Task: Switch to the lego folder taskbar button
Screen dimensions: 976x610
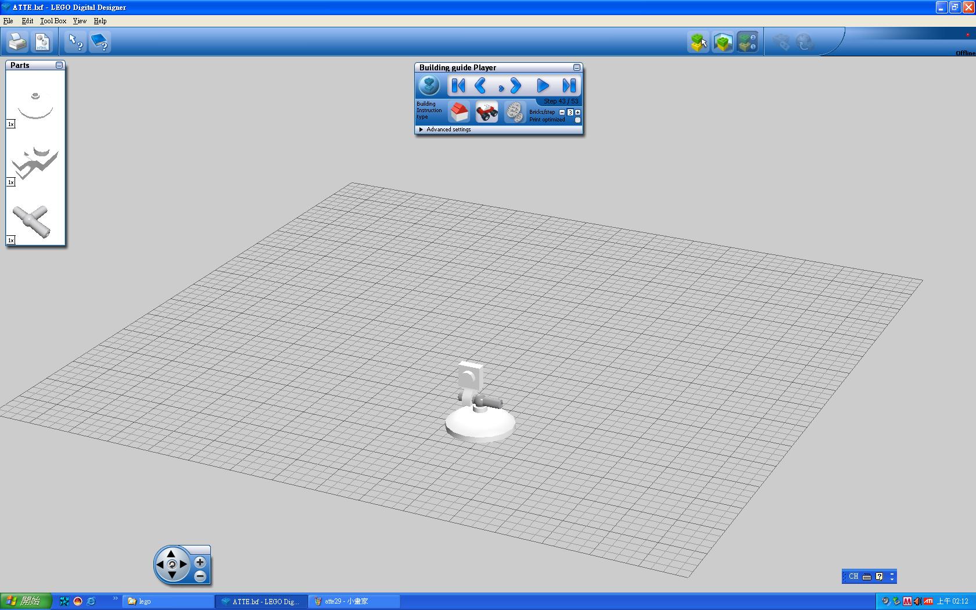Action: click(x=168, y=601)
